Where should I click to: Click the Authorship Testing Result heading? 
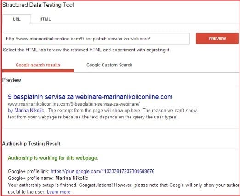pos(31,144)
